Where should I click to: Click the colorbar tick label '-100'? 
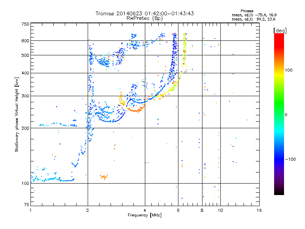(290, 159)
